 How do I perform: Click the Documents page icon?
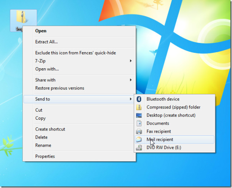coord(139,123)
